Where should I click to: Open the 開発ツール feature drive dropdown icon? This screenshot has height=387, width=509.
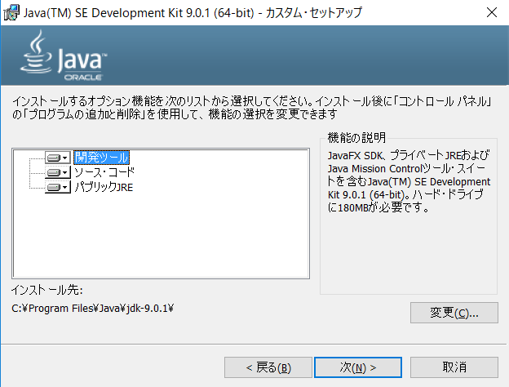(x=58, y=158)
